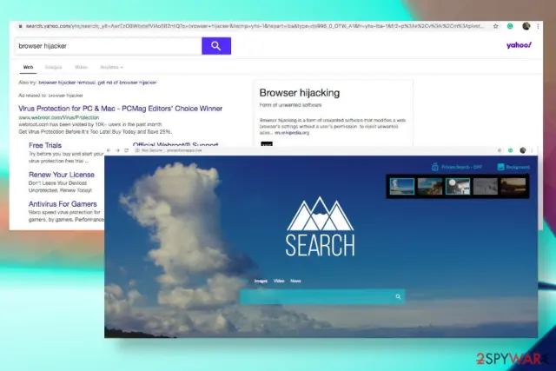Go back in the front browser window
Image resolution: width=556 pixels, height=371 pixels.
109,150
